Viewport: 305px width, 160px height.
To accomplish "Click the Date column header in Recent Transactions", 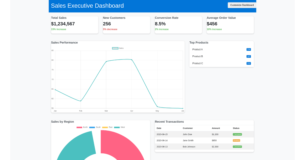I will [x=159, y=128].
